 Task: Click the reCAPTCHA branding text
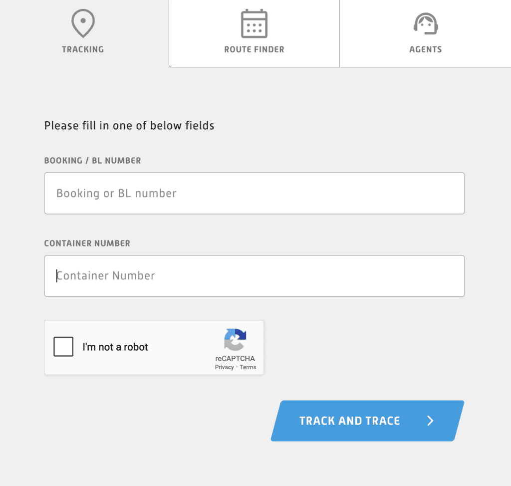click(235, 358)
